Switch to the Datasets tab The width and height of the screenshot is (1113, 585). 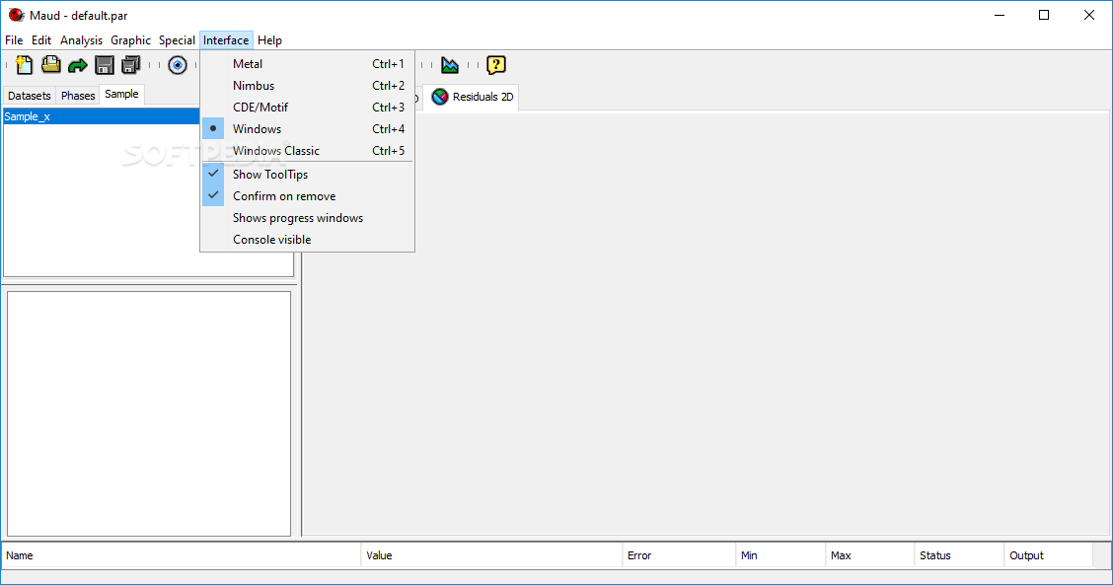coord(29,96)
